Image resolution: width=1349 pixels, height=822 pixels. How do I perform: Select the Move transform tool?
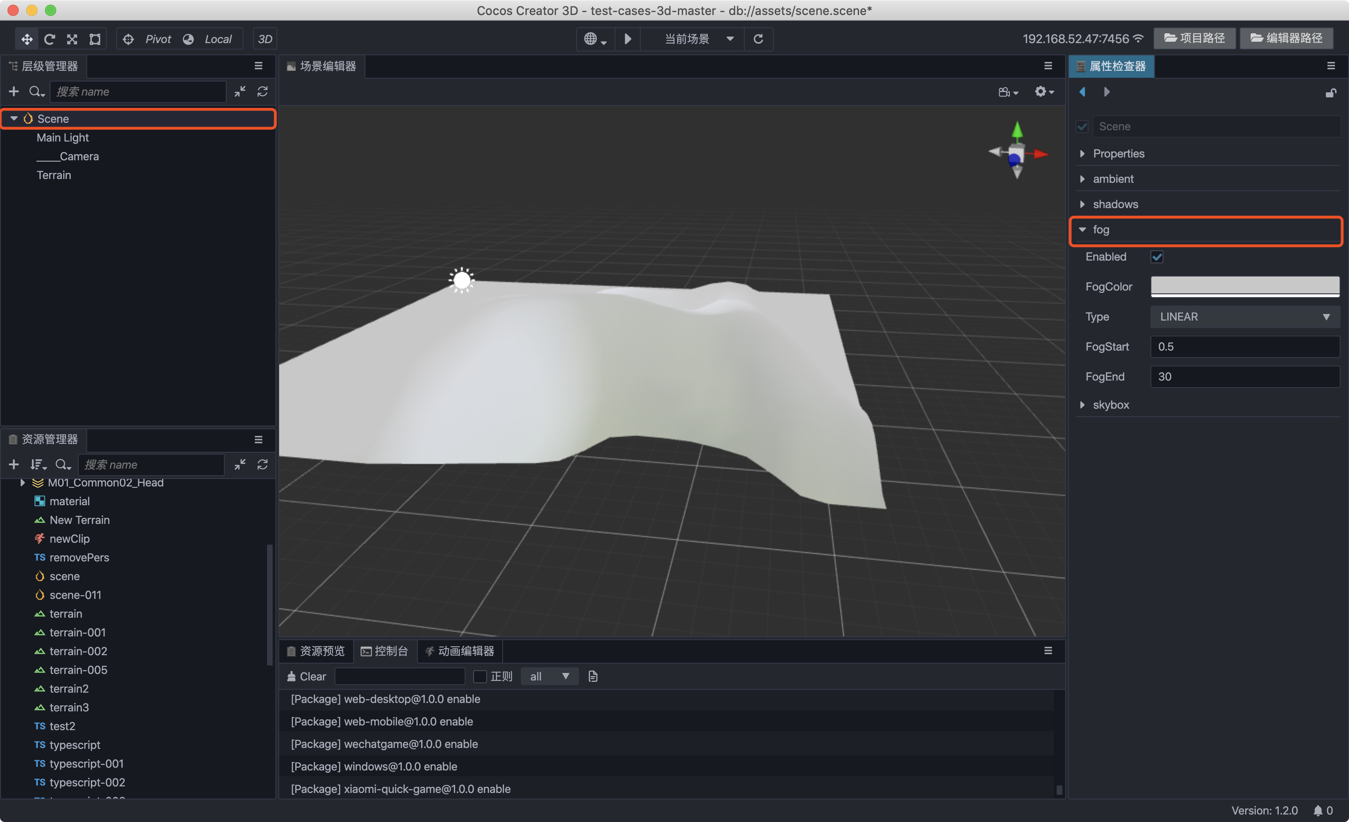[26, 39]
